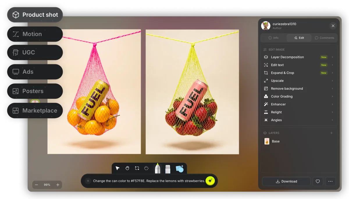Image resolution: width=349 pixels, height=199 pixels.
Task: Select the blue shape tool
Action: pos(179,169)
